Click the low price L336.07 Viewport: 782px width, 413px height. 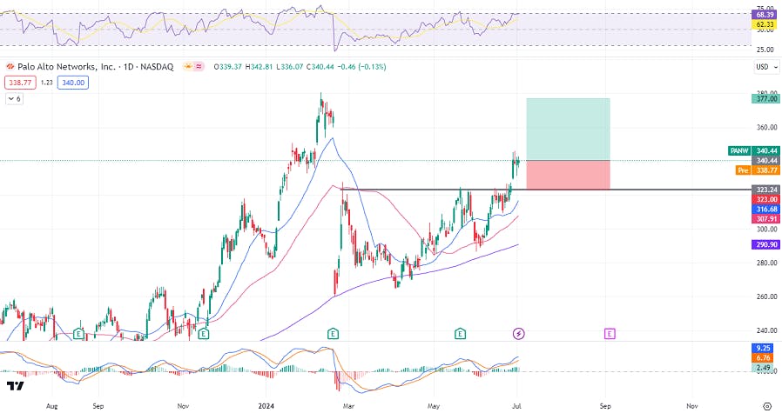click(x=289, y=66)
